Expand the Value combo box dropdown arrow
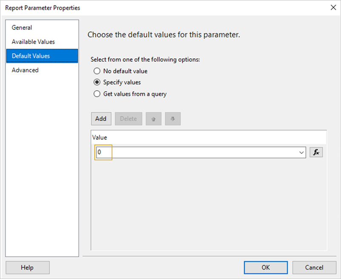The image size is (341, 279). coord(301,152)
